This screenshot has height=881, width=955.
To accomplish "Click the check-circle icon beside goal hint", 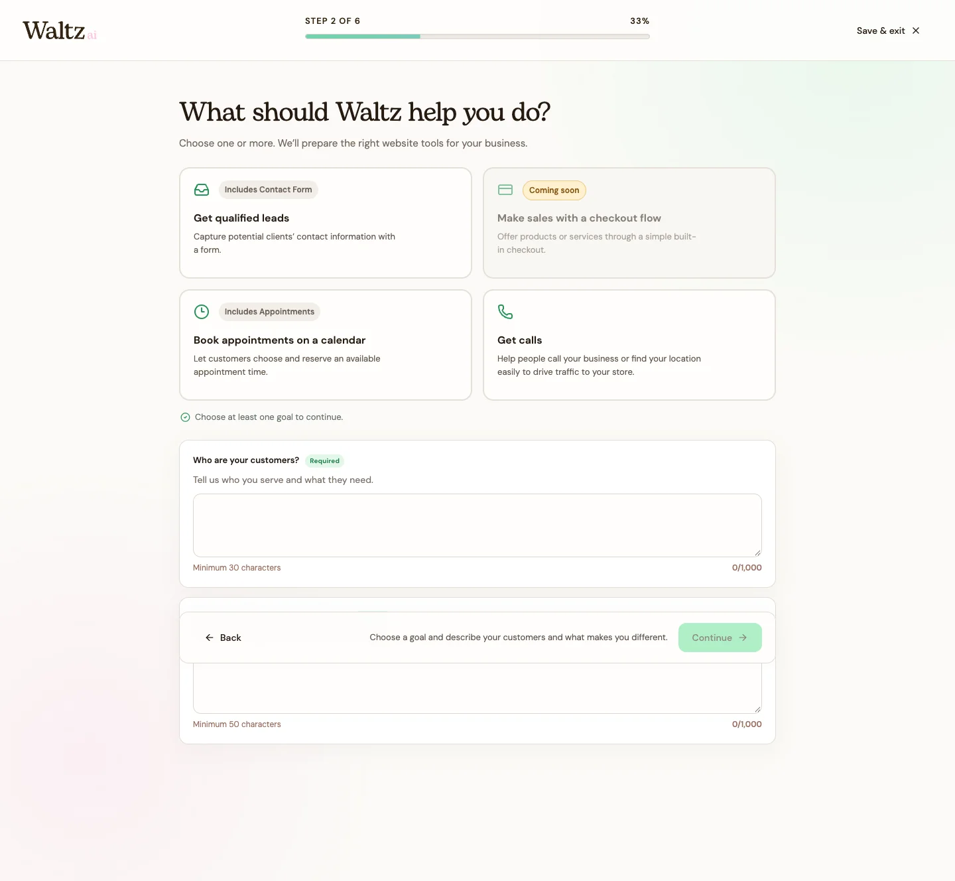I will [186, 417].
